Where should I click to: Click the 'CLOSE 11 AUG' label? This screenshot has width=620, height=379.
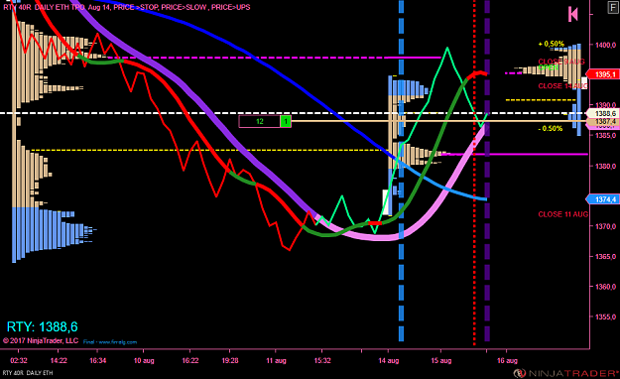[563, 214]
